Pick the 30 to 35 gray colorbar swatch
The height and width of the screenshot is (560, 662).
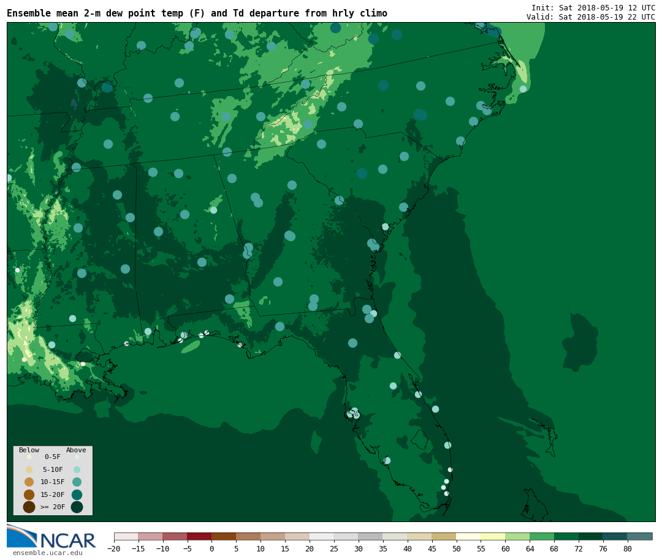pyautogui.click(x=371, y=536)
